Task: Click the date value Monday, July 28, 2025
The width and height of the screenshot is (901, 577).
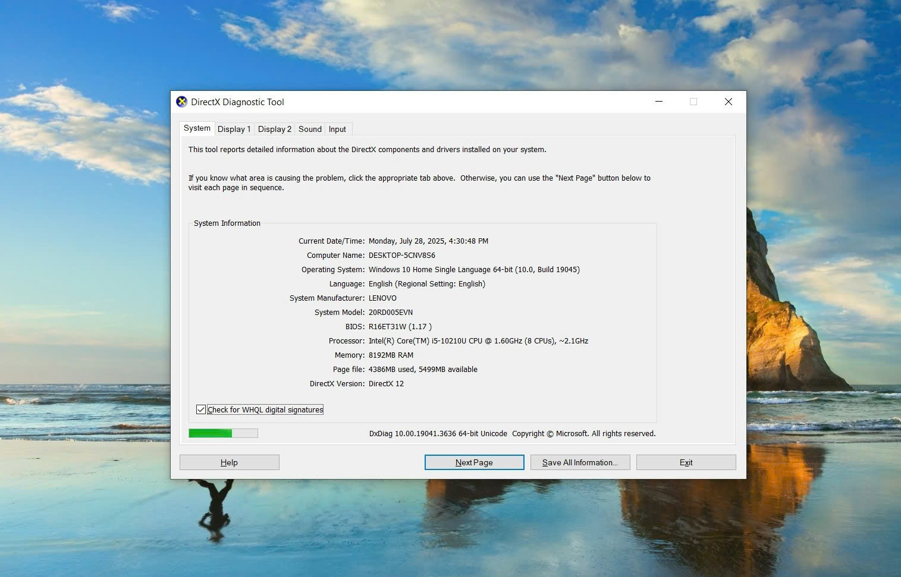Action: 428,241
